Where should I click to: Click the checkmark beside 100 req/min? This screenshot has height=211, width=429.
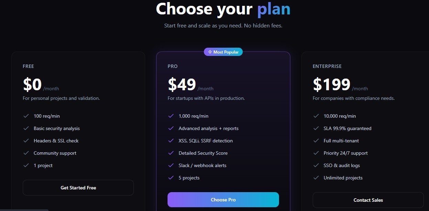click(x=26, y=116)
